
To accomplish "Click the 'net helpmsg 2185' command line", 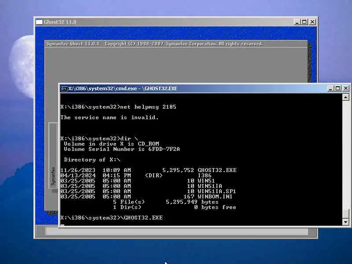I will point(118,107).
